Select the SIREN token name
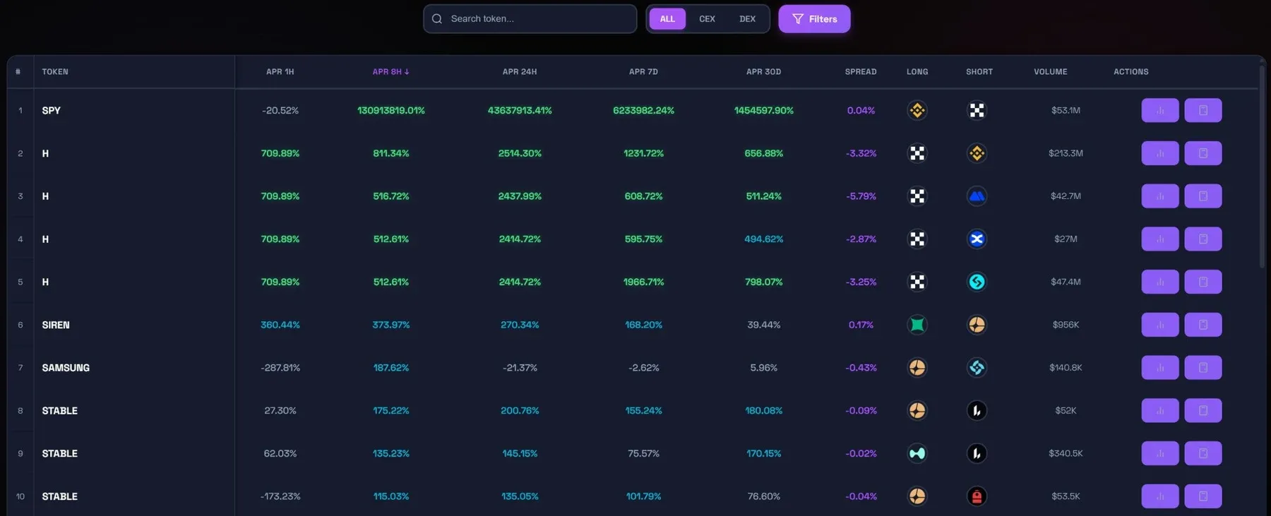1271x516 pixels. 56,325
